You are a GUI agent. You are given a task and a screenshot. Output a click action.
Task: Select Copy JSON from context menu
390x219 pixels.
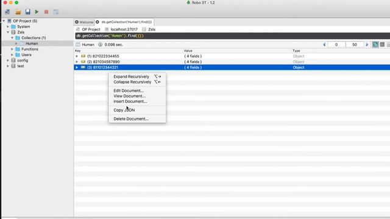click(x=137, y=110)
